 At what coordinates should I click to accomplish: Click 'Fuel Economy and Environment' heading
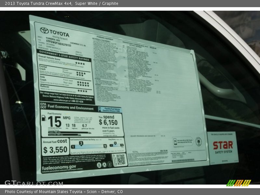click(71, 107)
